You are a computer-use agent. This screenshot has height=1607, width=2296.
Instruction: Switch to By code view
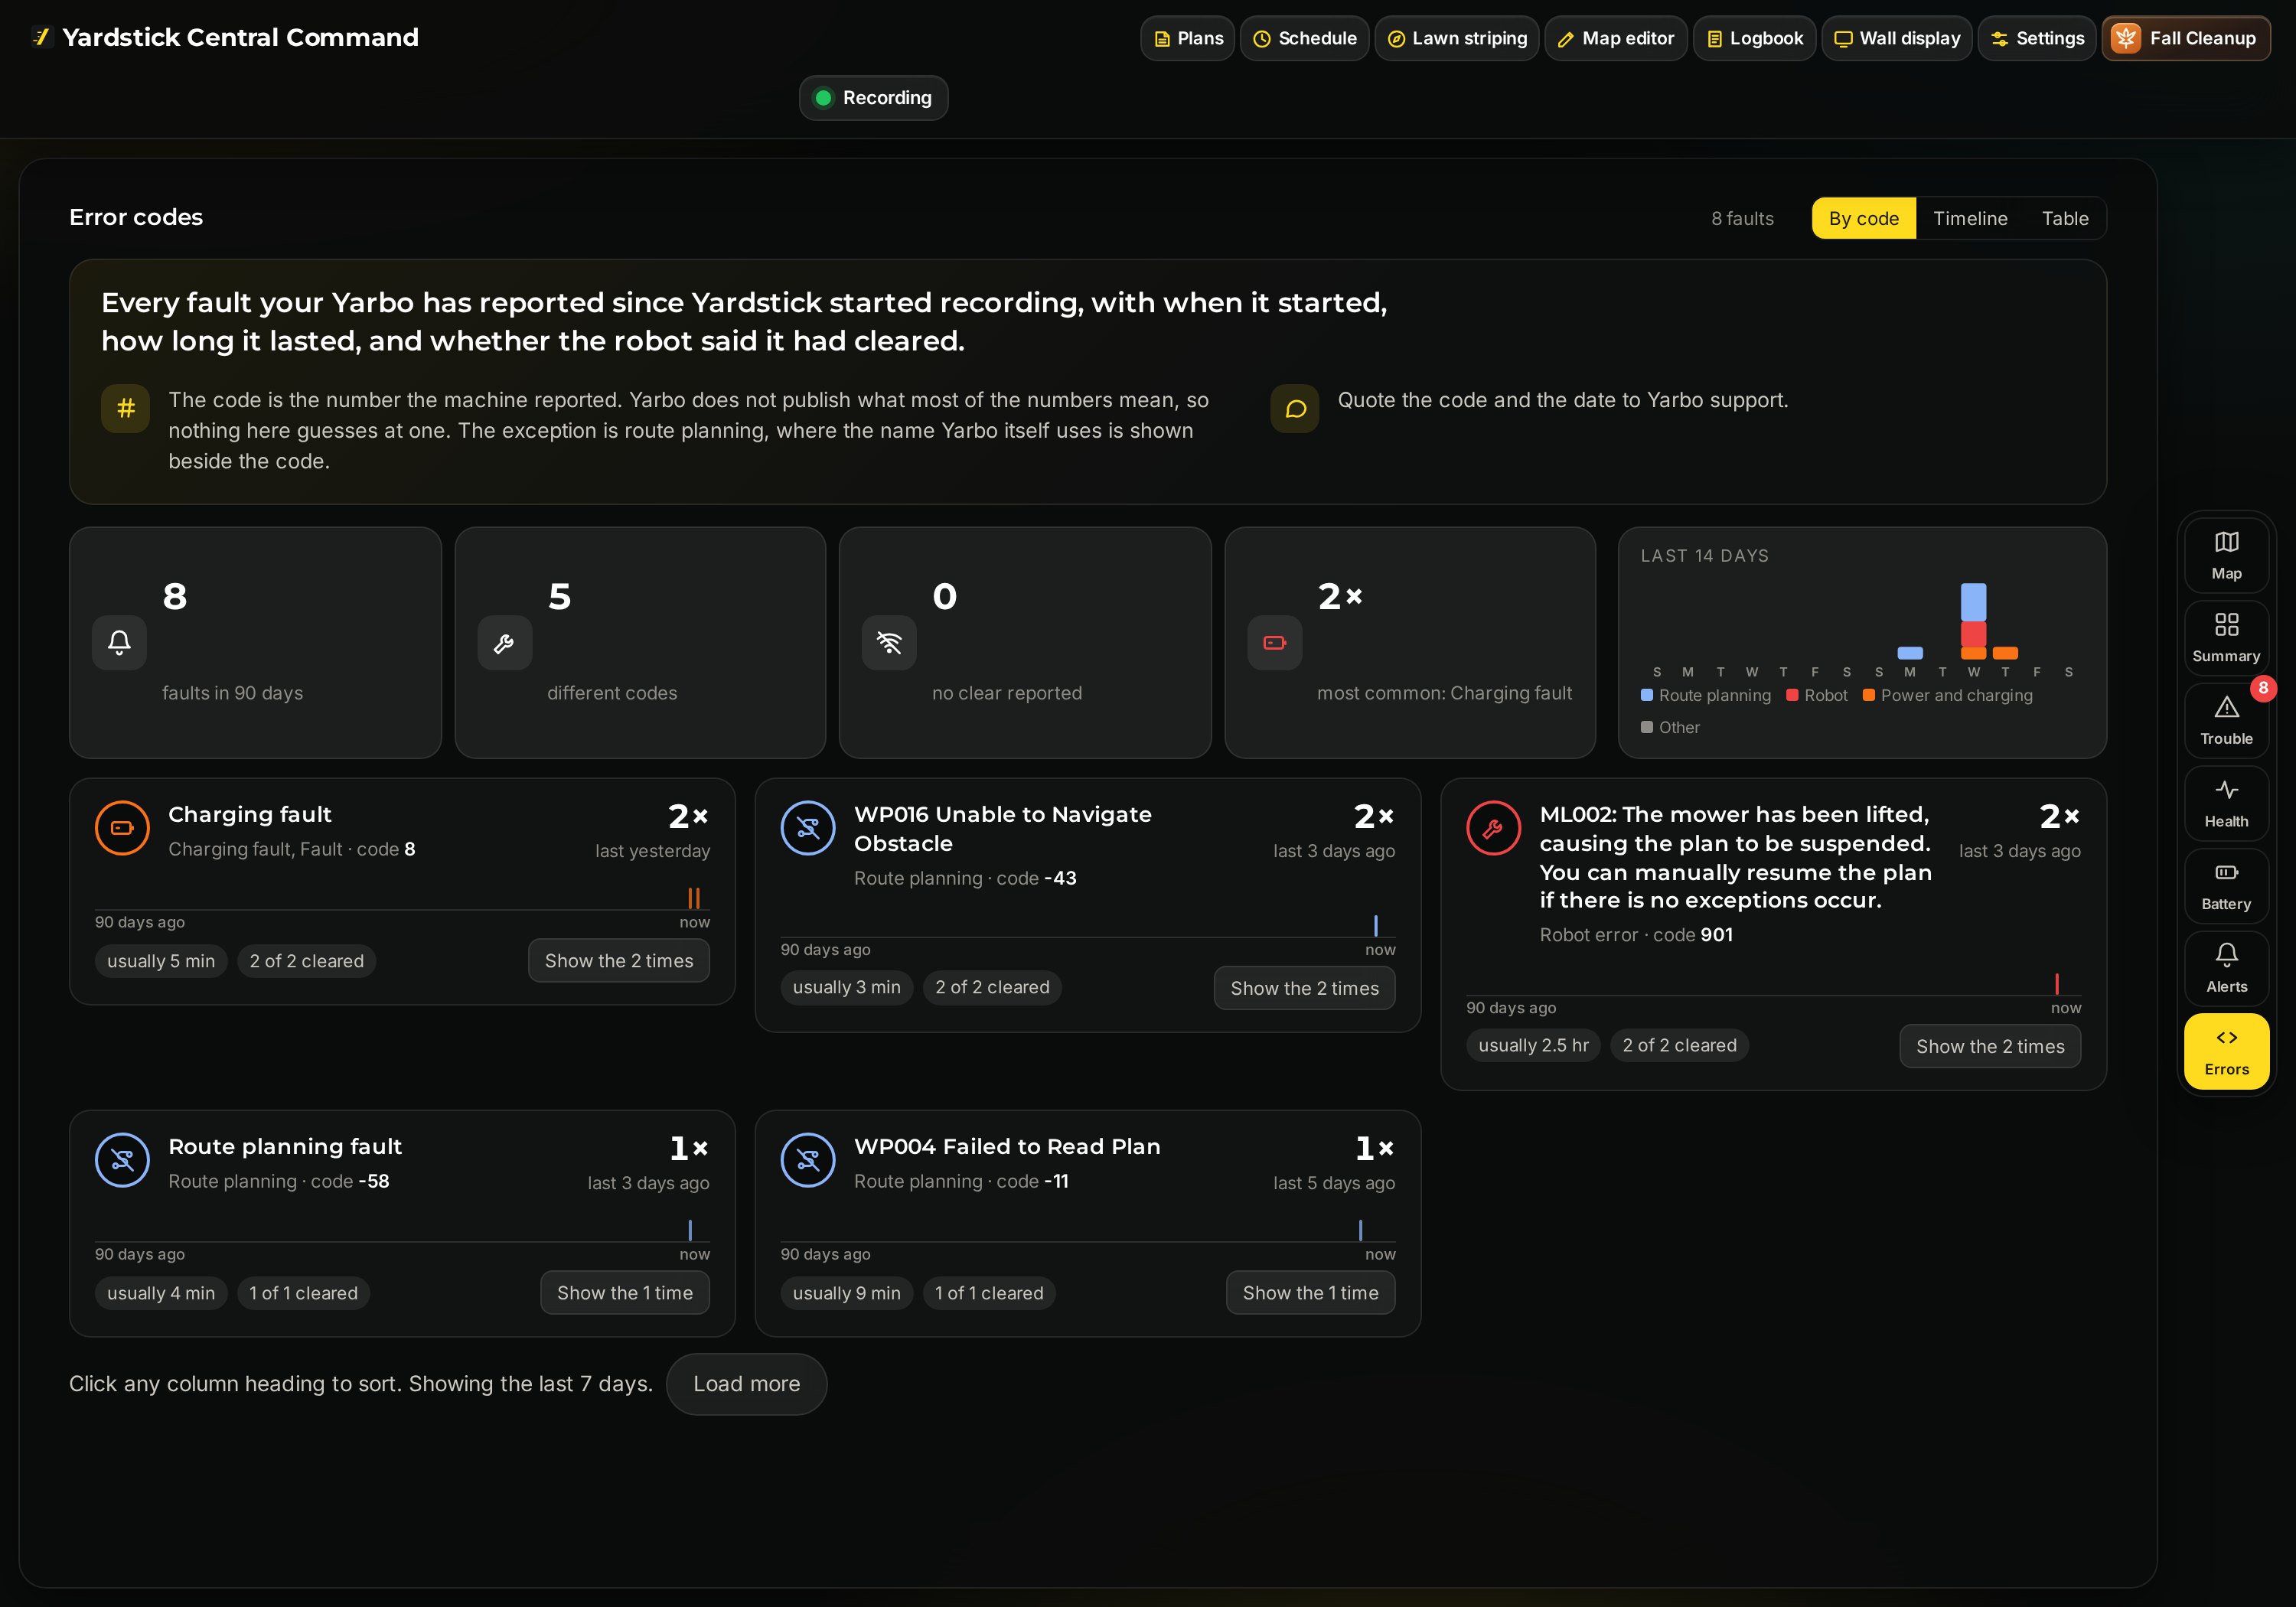click(x=1863, y=218)
